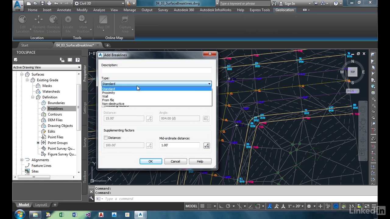Click the TOP face of ViewCube
Viewport: 390px width, 219px height.
pos(353,72)
